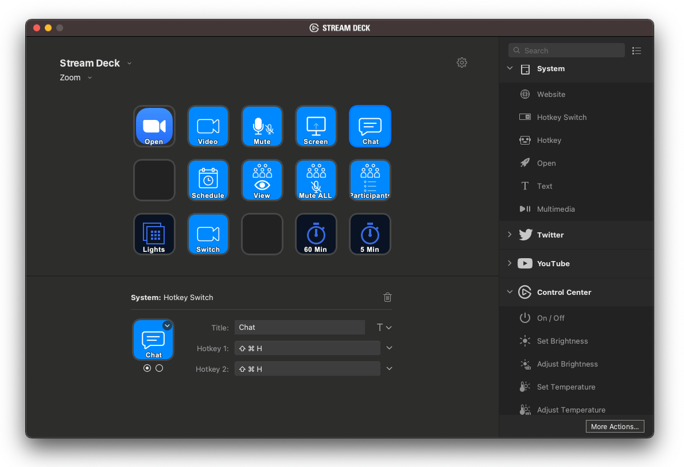The image size is (684, 467).
Task: Choose Hotkey Switch in System actions
Action: pos(561,117)
